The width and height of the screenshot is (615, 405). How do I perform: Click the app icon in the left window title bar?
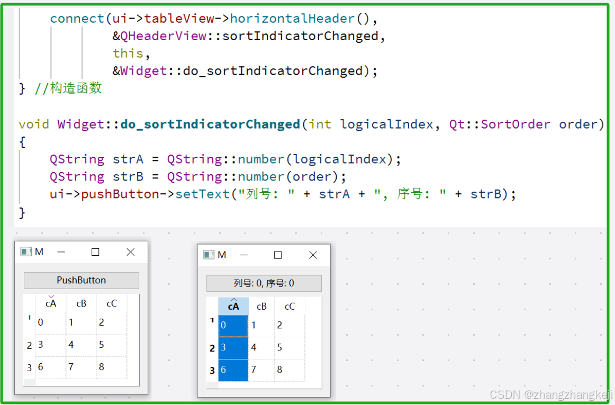[x=26, y=252]
